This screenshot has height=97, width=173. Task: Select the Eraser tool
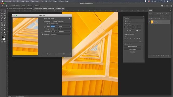tap(5, 23)
